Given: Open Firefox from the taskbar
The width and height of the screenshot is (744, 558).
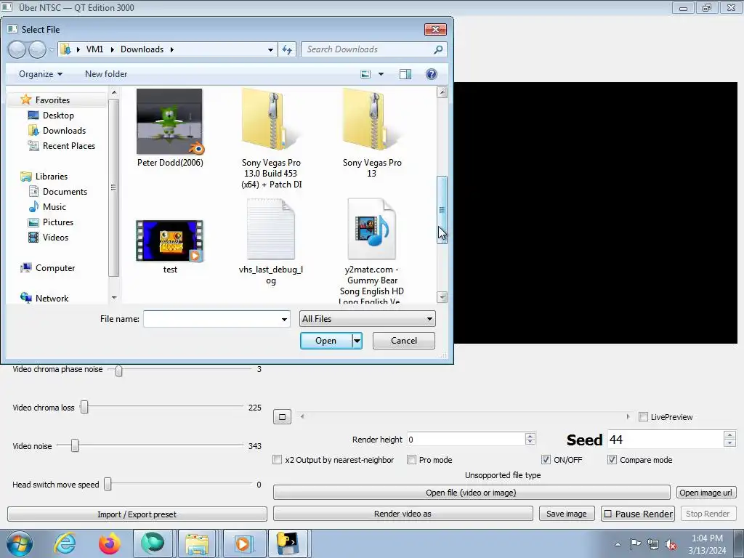Looking at the screenshot, I should [x=109, y=543].
